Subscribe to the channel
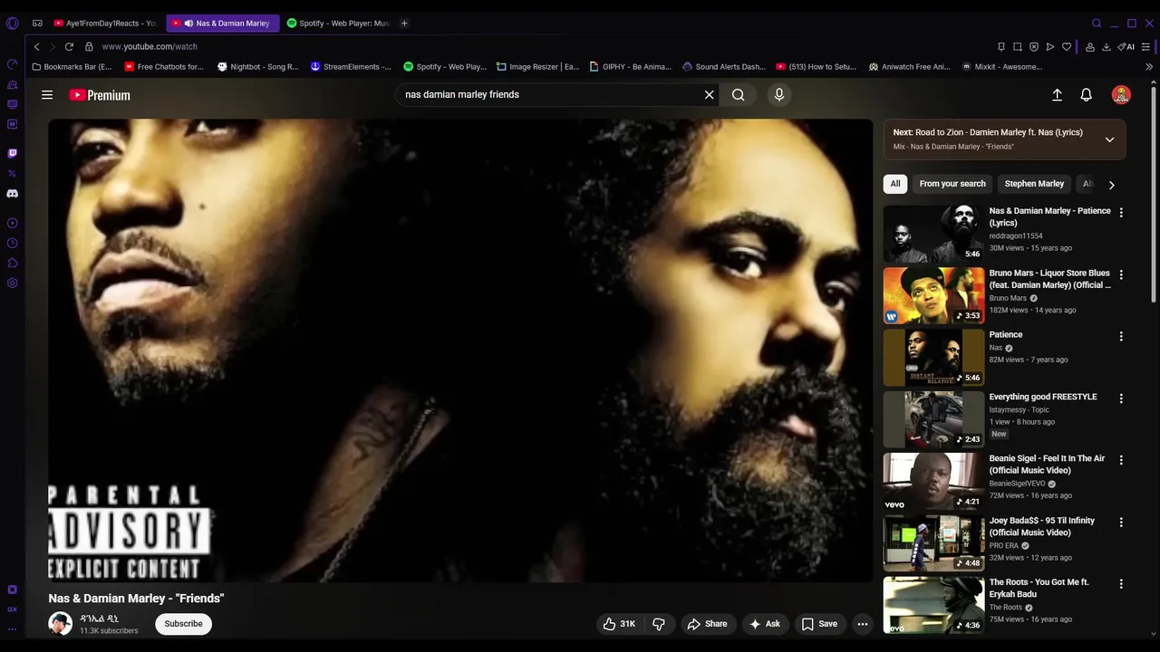The image size is (1160, 652). tap(183, 624)
